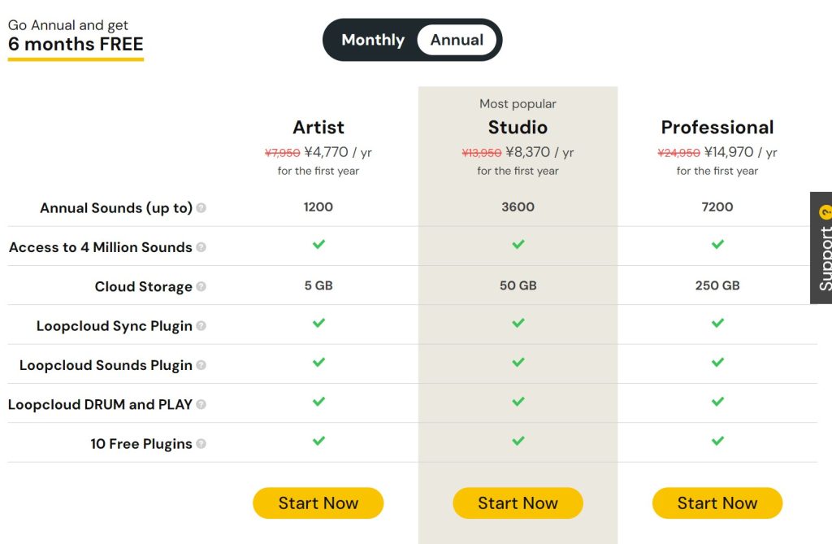Click the Cloud Storage info icon

tap(201, 287)
